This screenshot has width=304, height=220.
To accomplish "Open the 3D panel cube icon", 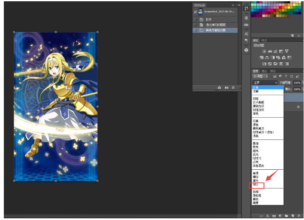I will click(x=246, y=50).
